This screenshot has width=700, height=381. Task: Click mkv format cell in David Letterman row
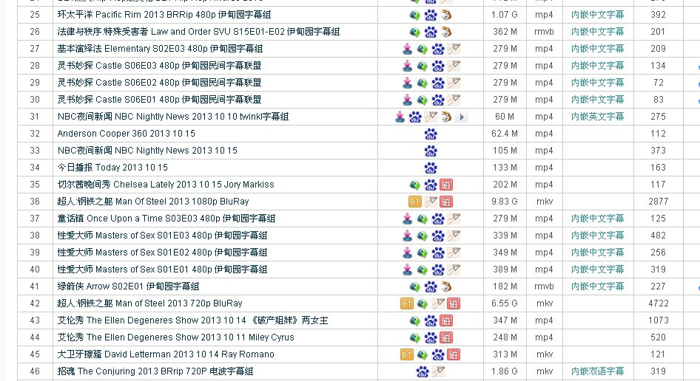[x=544, y=354]
